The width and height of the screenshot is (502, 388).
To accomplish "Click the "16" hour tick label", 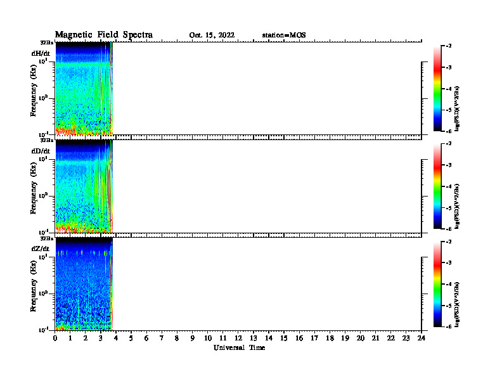I will (x=299, y=338).
